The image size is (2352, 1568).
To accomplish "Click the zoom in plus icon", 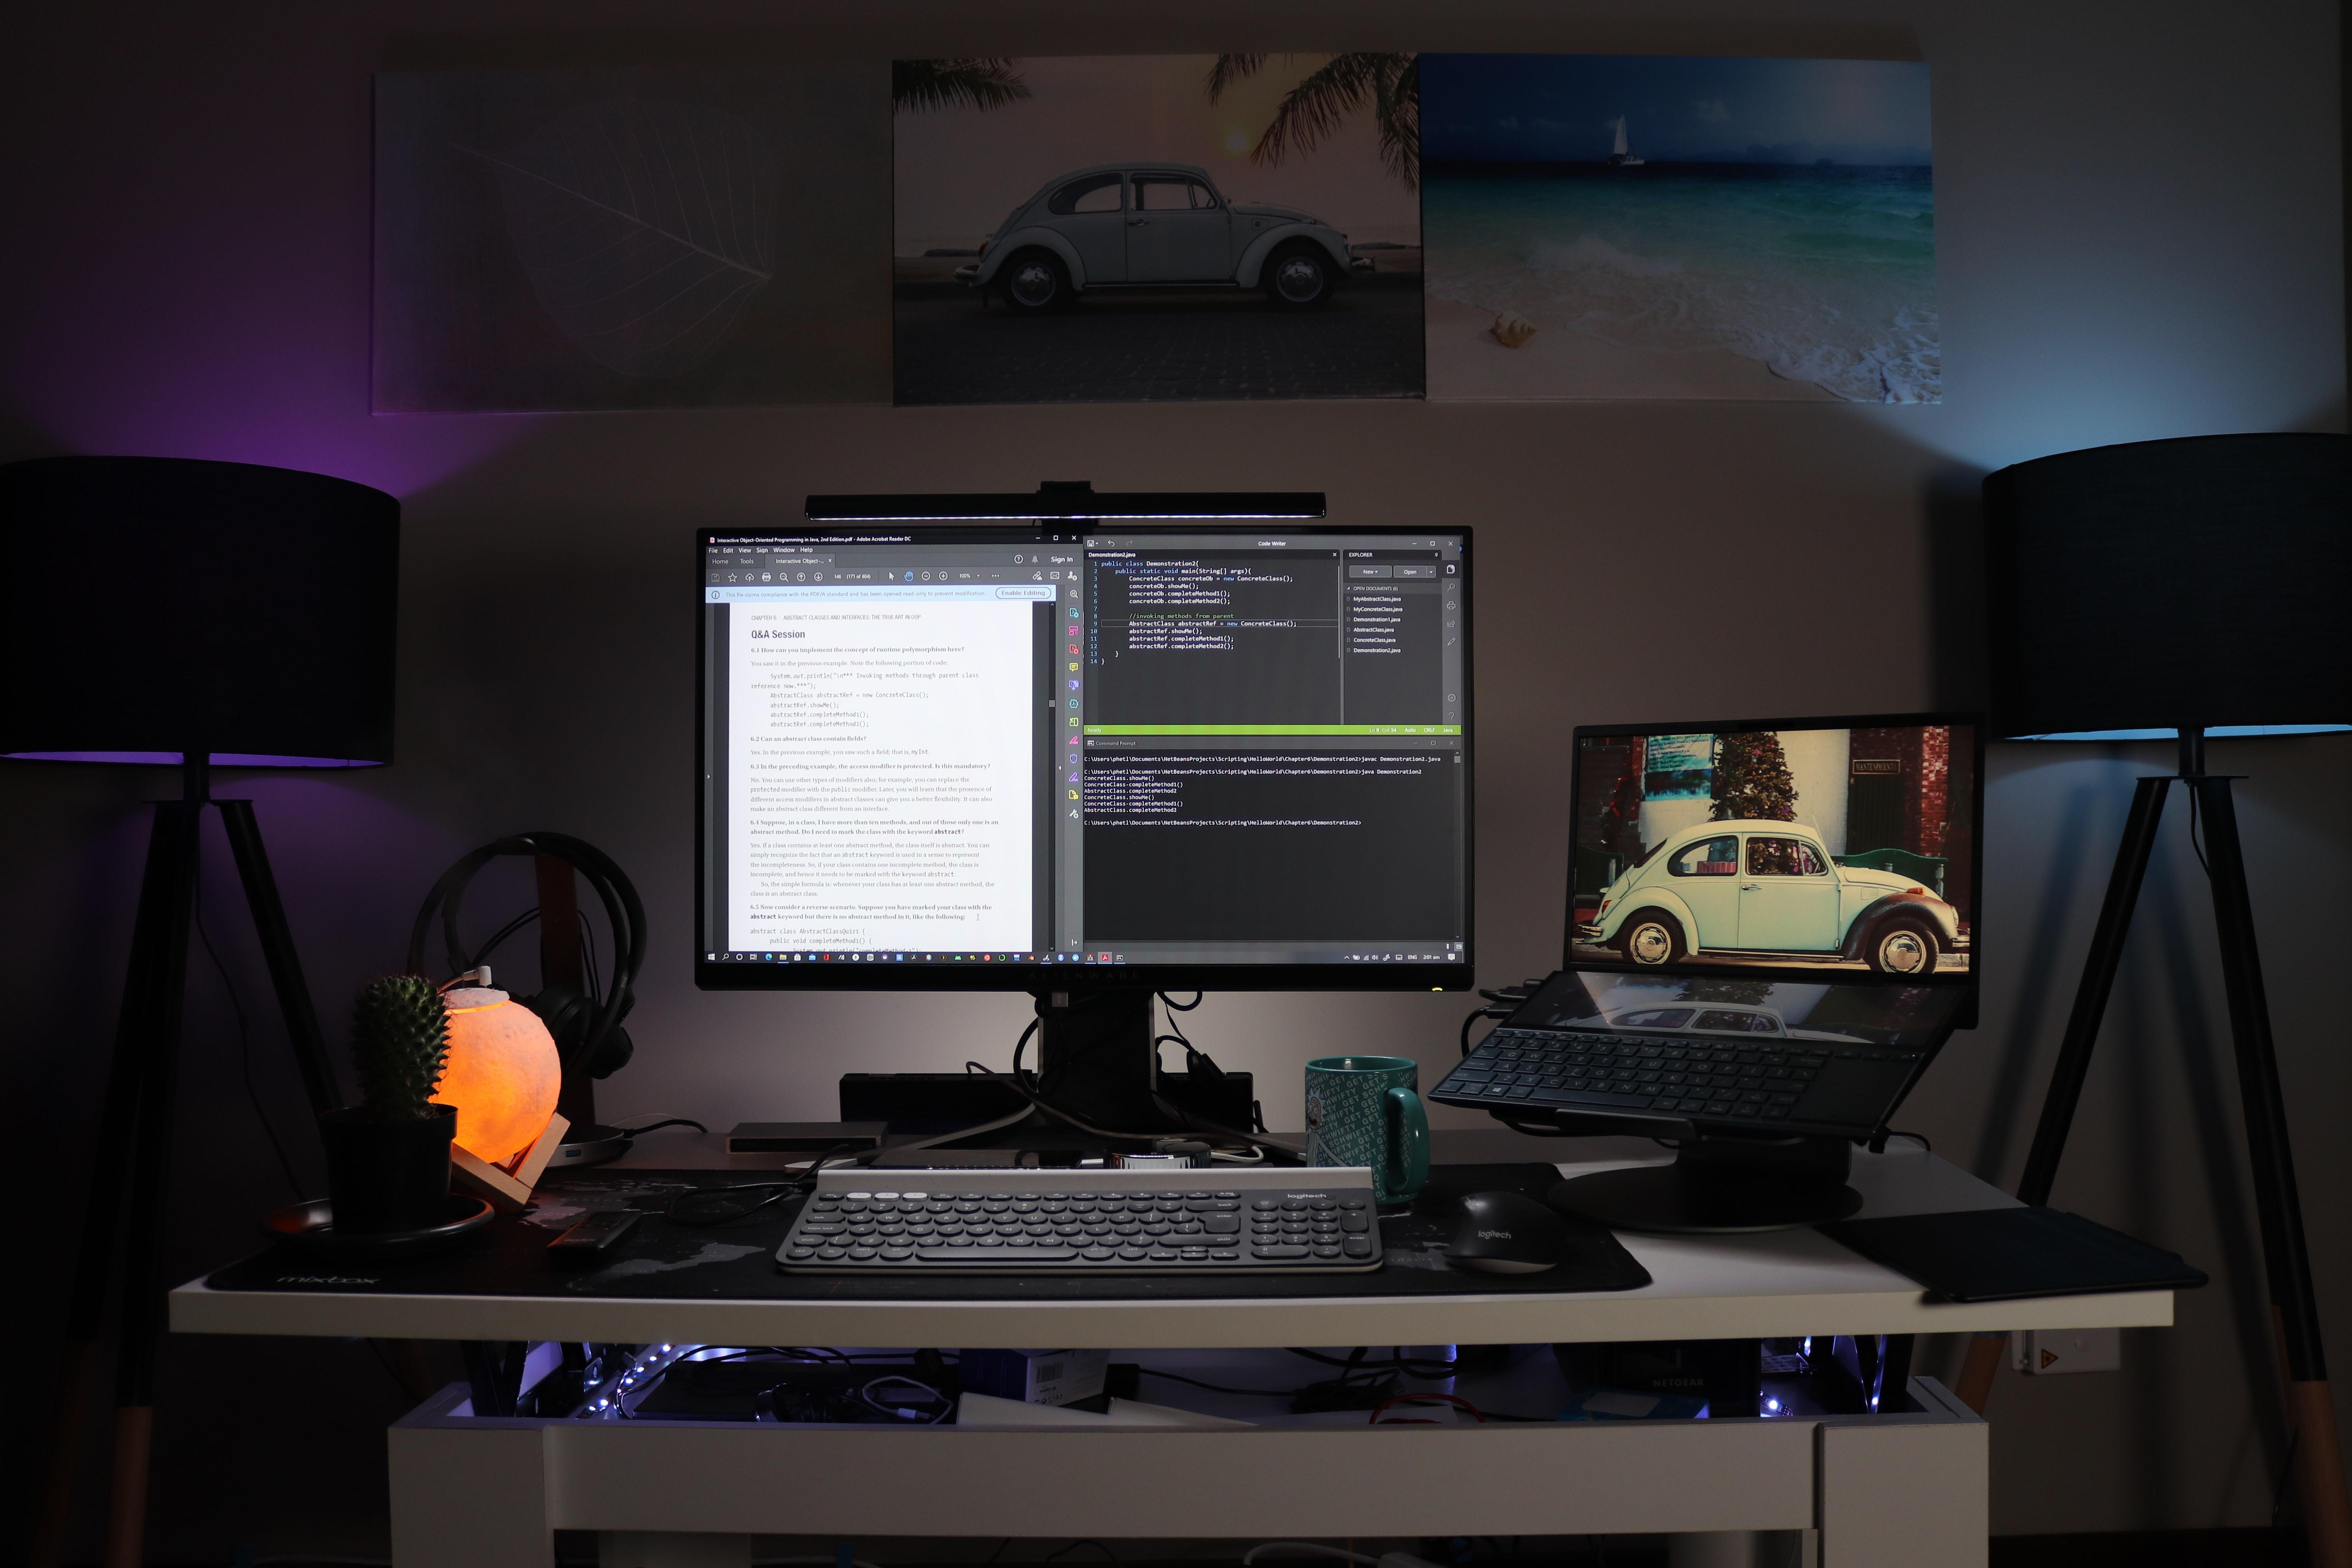I will click(943, 576).
